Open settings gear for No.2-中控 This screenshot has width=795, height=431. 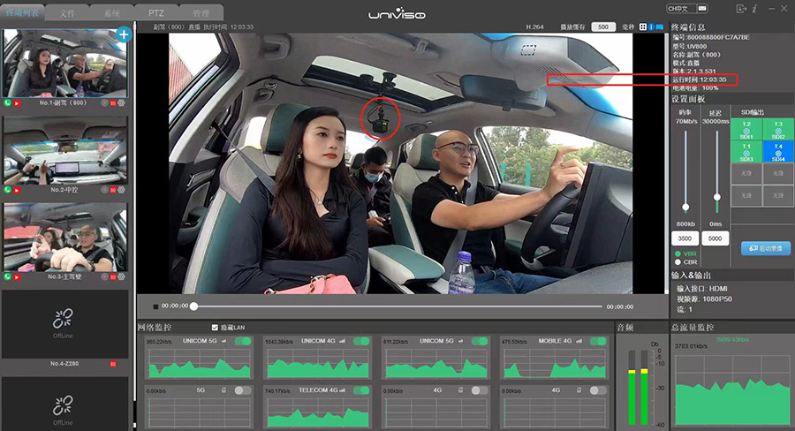point(121,190)
